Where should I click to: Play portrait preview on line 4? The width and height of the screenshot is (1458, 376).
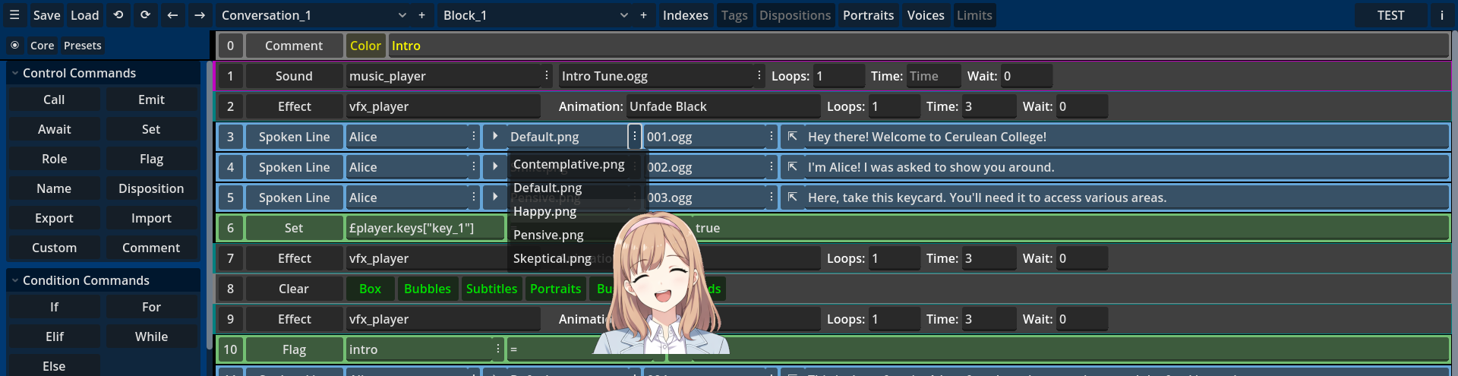click(x=495, y=166)
